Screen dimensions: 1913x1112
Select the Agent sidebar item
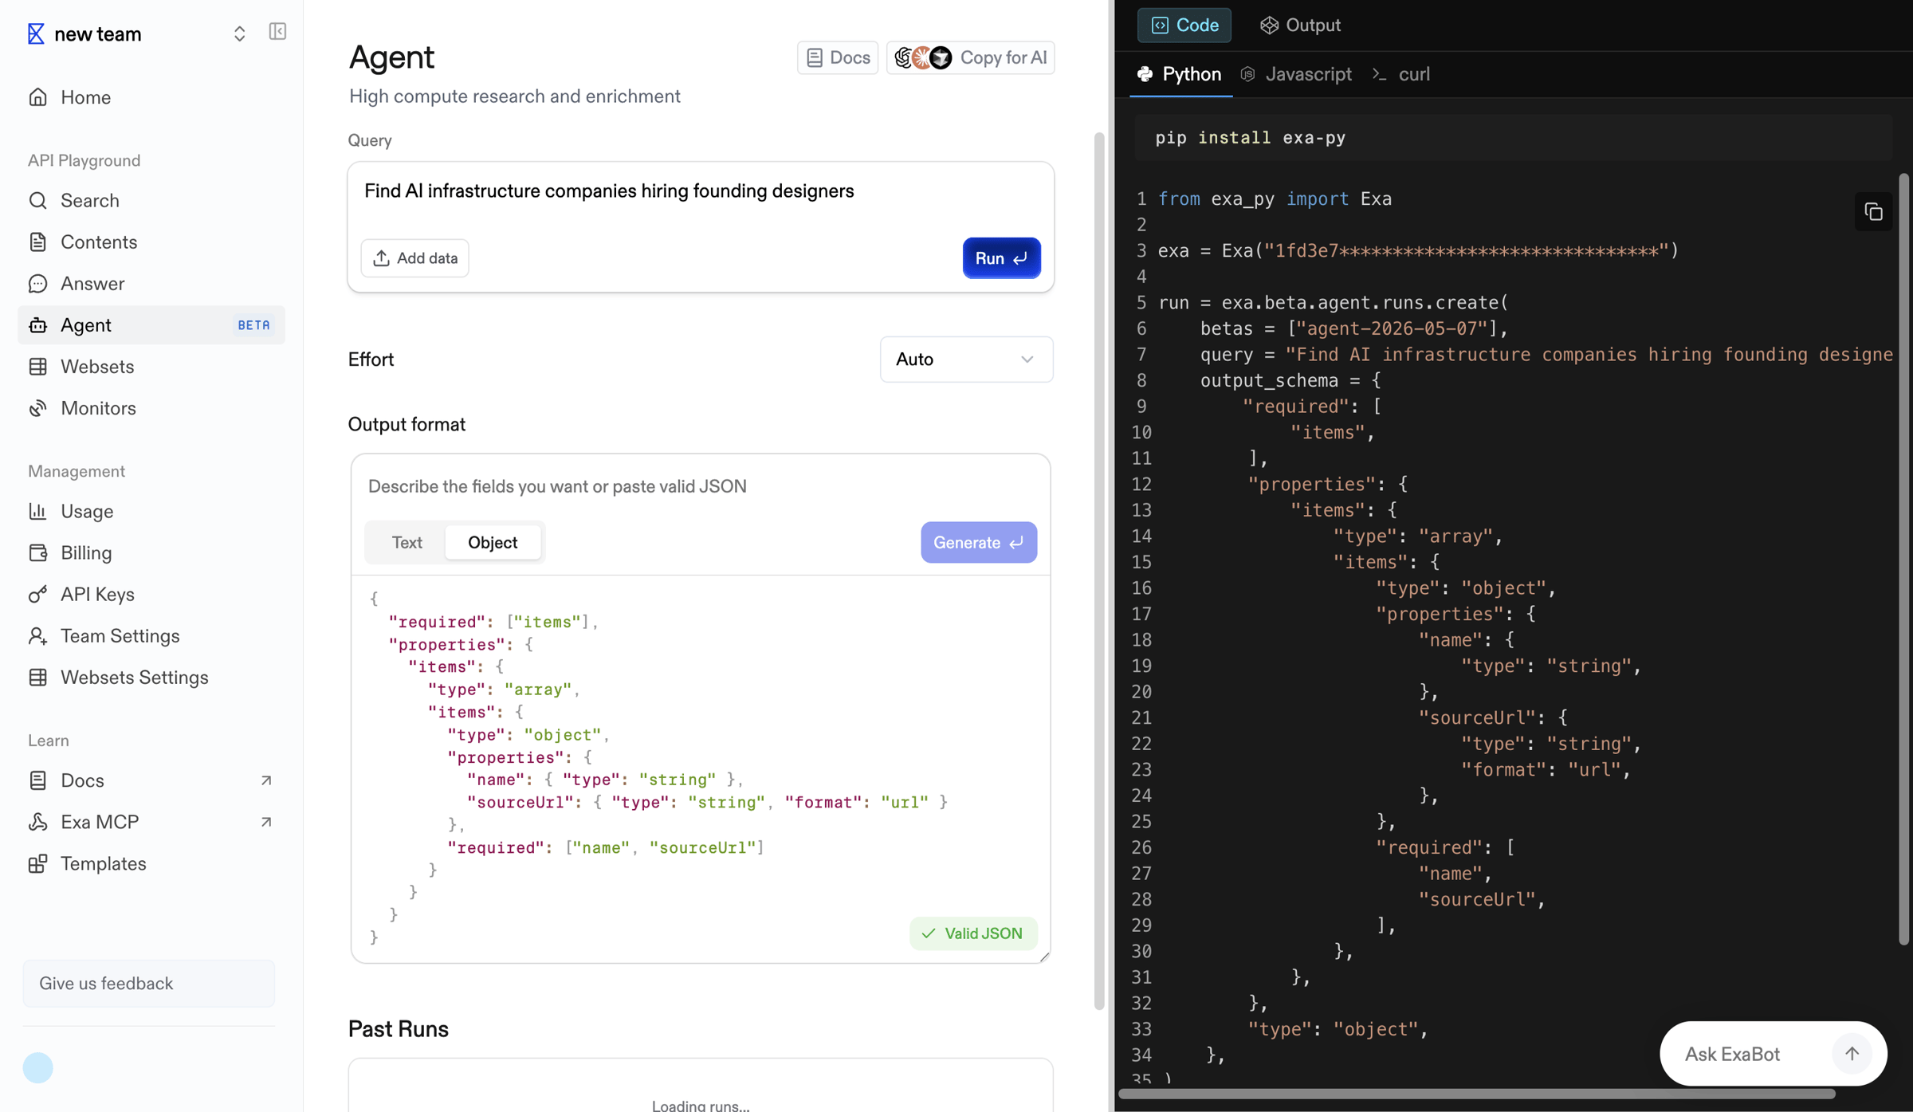coord(151,325)
